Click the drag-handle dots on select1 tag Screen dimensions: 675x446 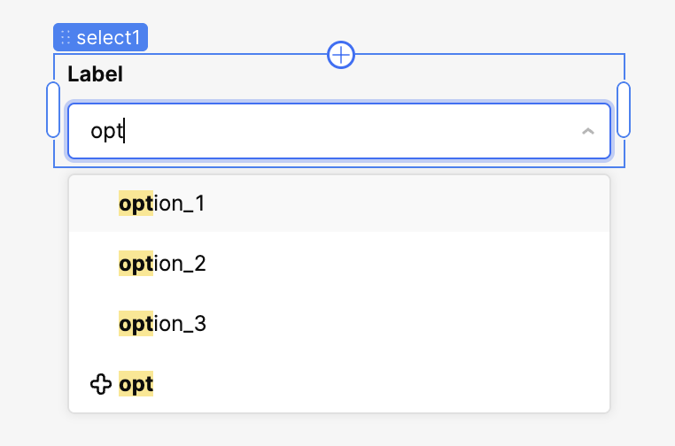click(66, 37)
